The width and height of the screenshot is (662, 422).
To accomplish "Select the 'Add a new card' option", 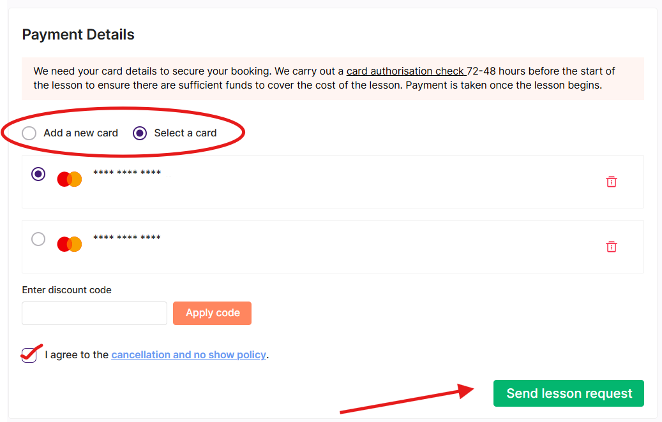I will (x=29, y=133).
